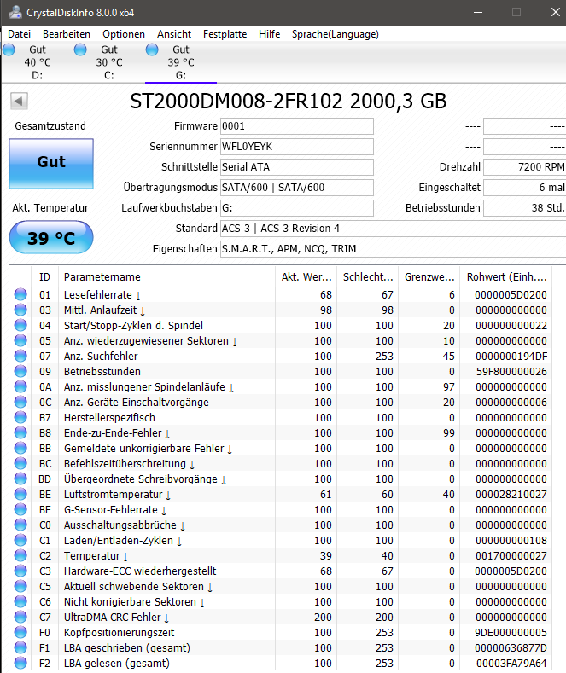Select 'Anz. wiederzugewiesener Sektoren' row
This screenshot has height=673, width=566.
tap(281, 341)
